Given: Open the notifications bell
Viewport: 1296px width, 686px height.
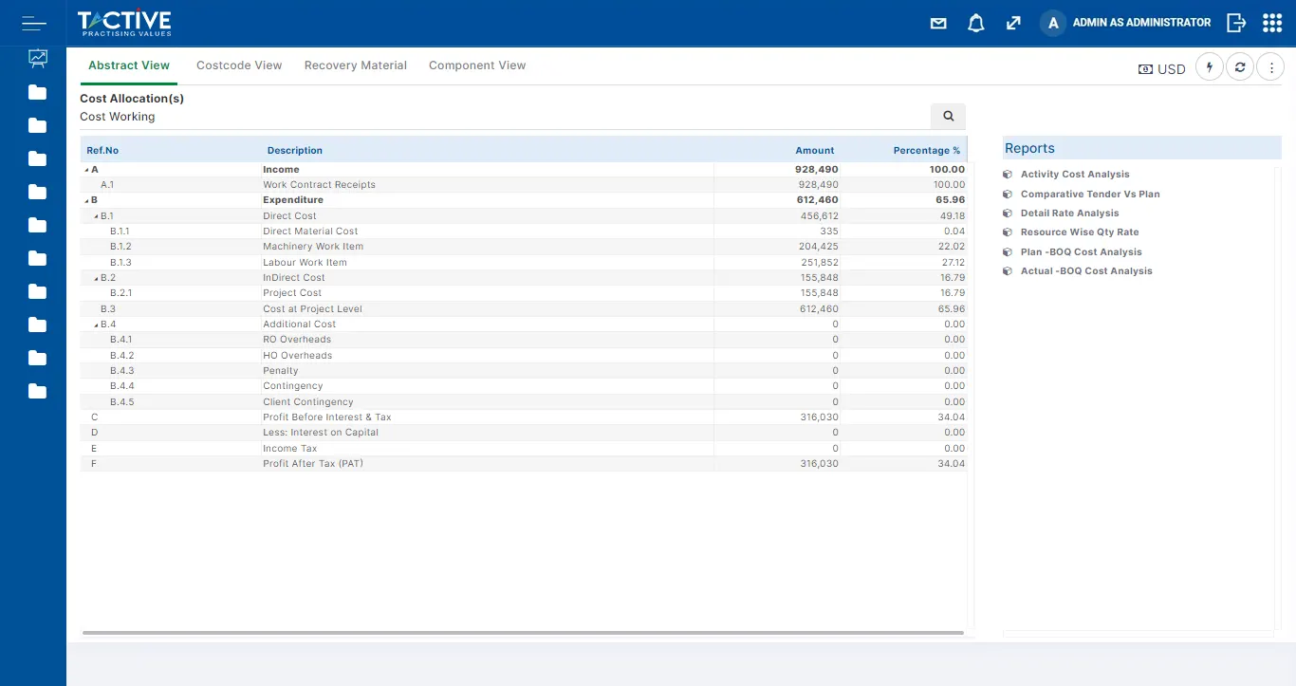Looking at the screenshot, I should coord(975,23).
